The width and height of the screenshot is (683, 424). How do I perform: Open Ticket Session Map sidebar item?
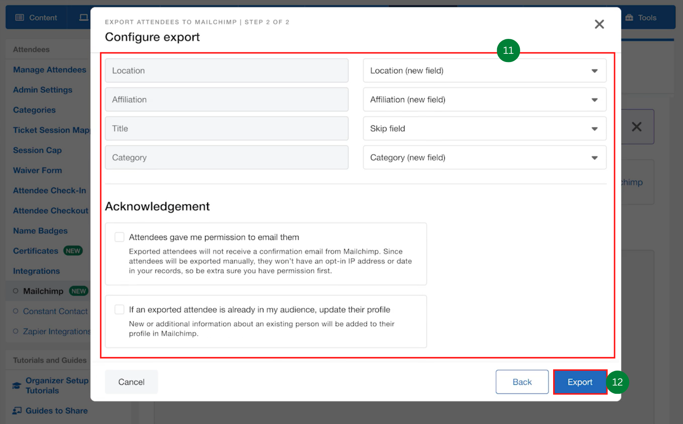[x=51, y=130]
